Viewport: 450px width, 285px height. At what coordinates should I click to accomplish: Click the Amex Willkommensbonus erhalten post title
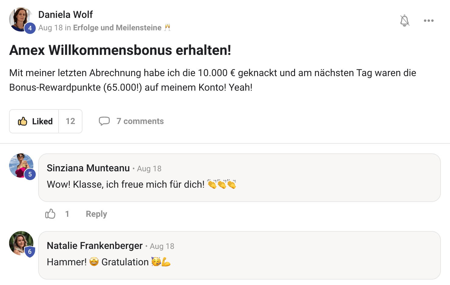[120, 50]
